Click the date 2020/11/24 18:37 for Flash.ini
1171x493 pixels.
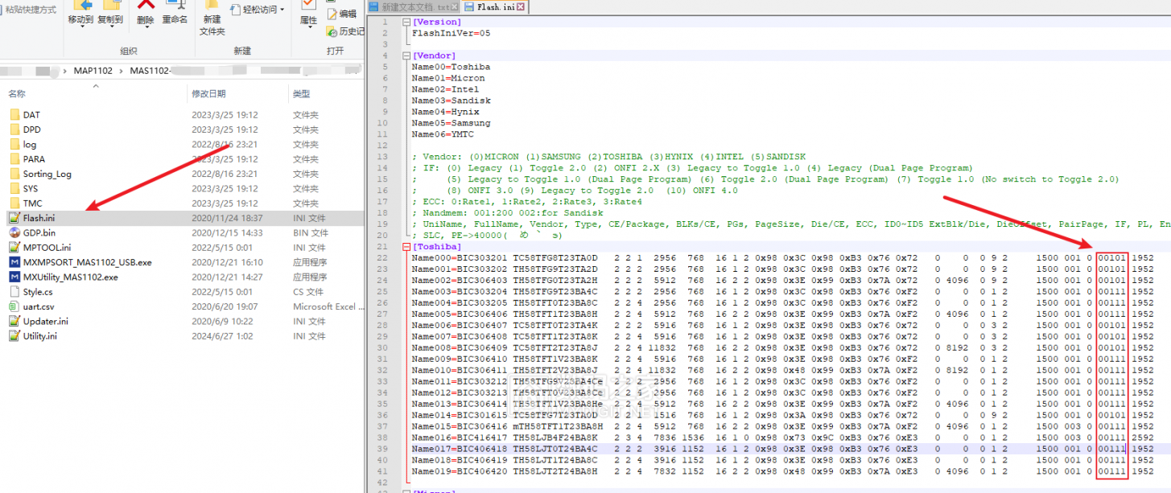point(225,218)
